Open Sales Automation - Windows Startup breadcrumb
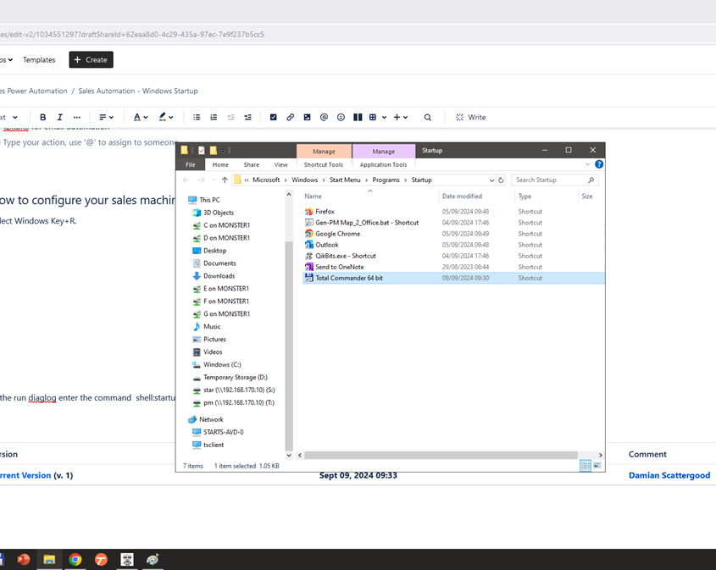The height and width of the screenshot is (570, 716). coord(138,91)
